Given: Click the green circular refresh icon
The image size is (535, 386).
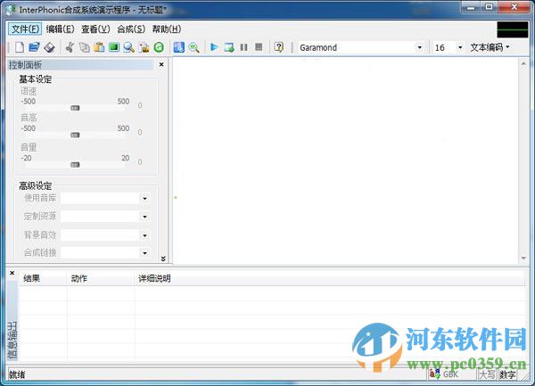Looking at the screenshot, I should 159,47.
